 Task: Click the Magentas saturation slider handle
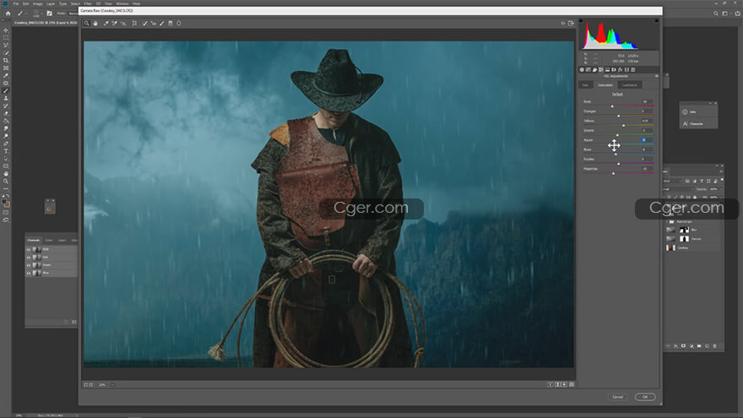click(613, 173)
